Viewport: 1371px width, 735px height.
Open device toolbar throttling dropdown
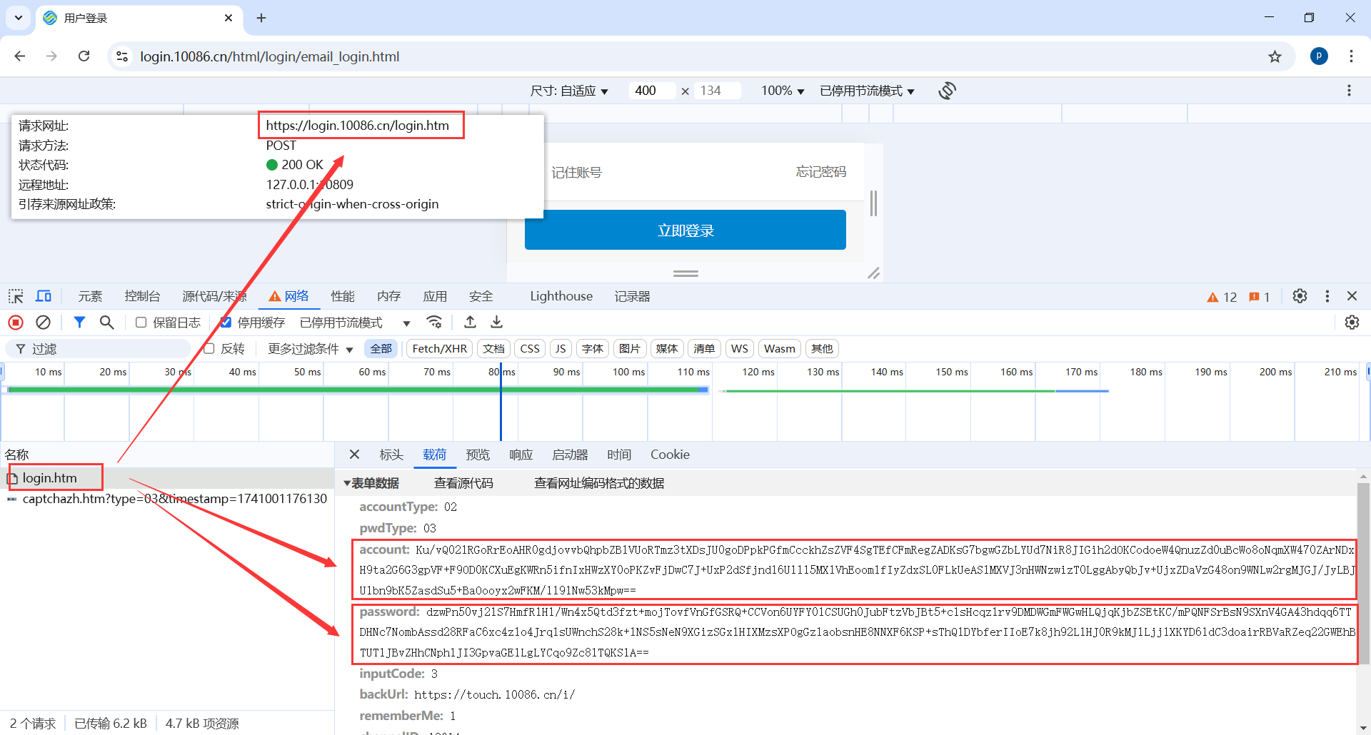coord(868,91)
